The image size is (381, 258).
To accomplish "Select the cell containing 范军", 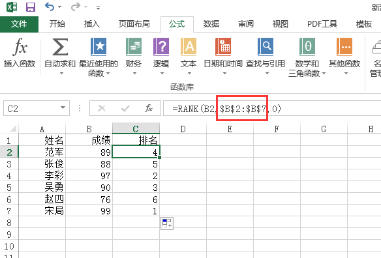I will coord(42,152).
